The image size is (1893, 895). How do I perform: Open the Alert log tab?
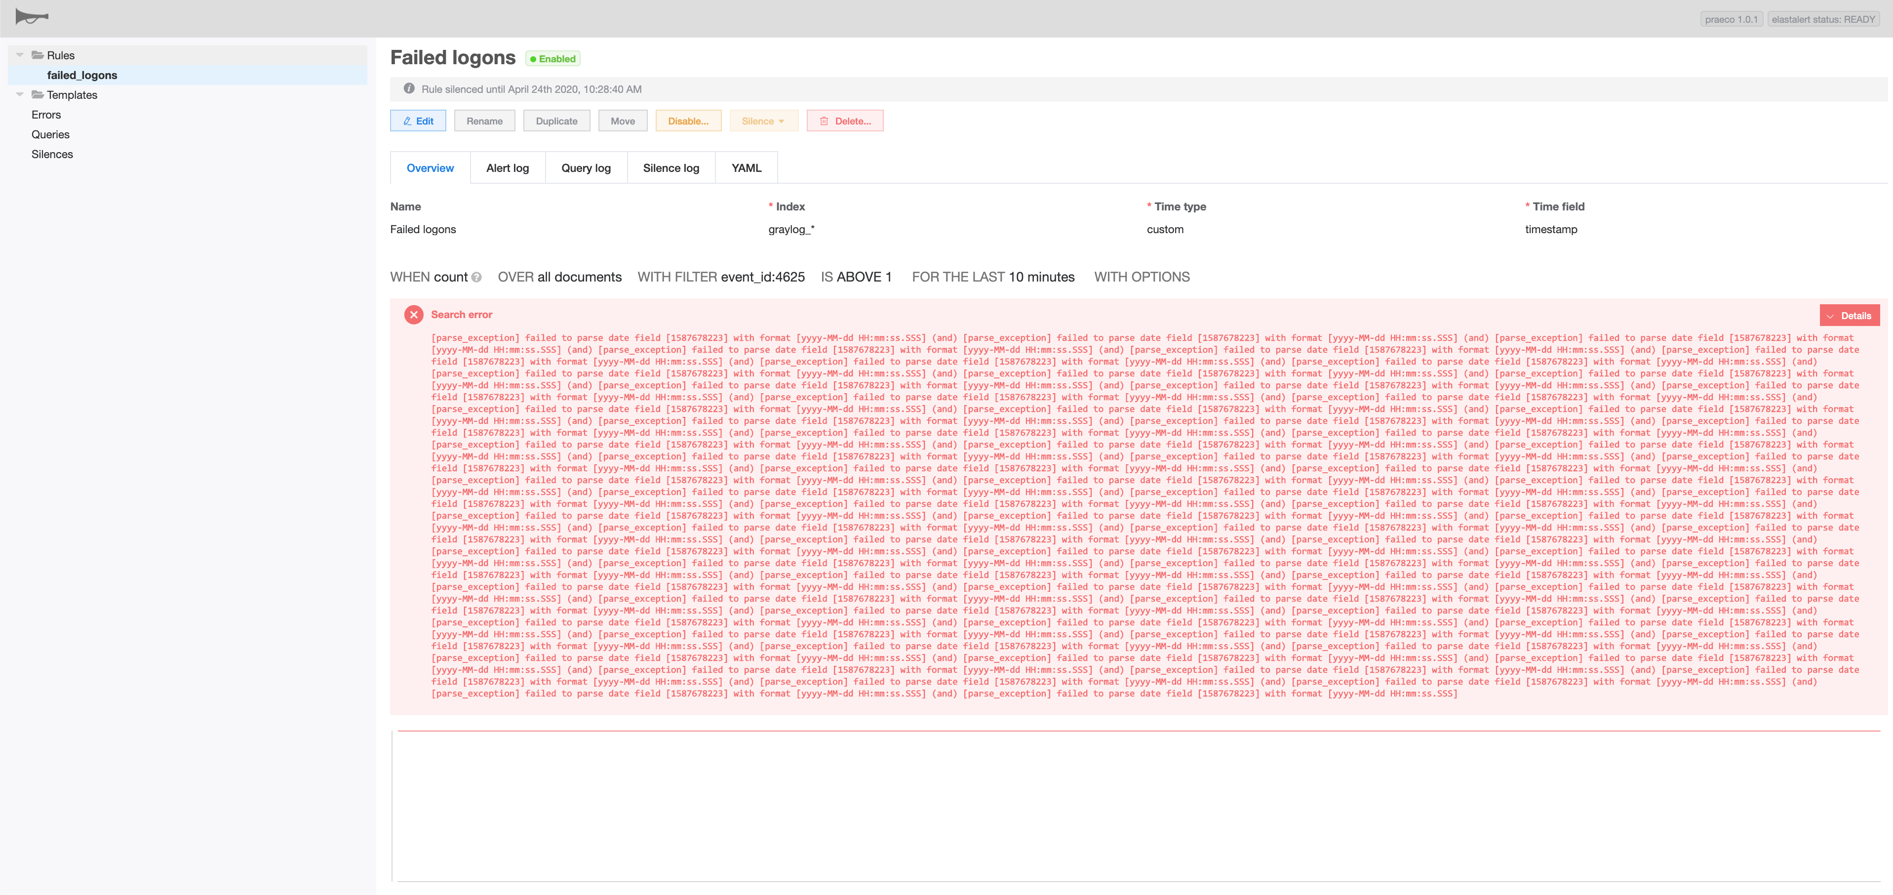coord(507,167)
